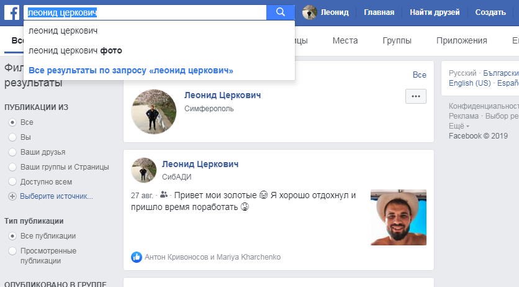Switch language to Български

501,73
